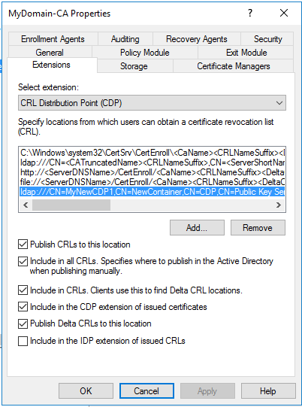Uncheck Publish Delta CRLs to this location
The width and height of the screenshot is (302, 407).
tap(23, 323)
